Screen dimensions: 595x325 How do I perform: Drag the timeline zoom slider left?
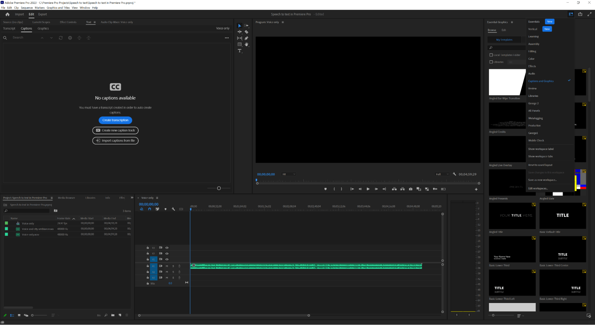pos(140,315)
